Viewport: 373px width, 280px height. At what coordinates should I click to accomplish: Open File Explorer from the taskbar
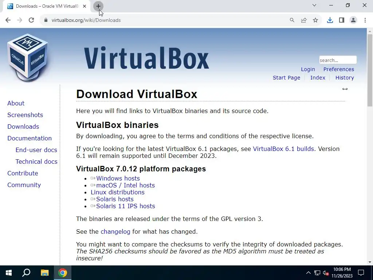click(44, 273)
